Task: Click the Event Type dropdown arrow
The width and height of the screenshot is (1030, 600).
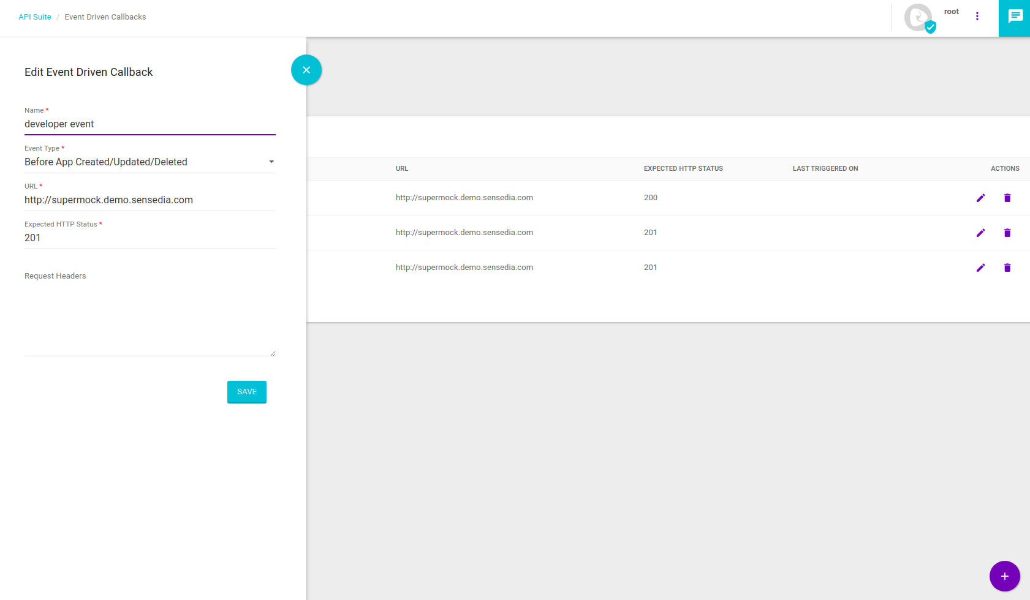Action: (x=271, y=162)
